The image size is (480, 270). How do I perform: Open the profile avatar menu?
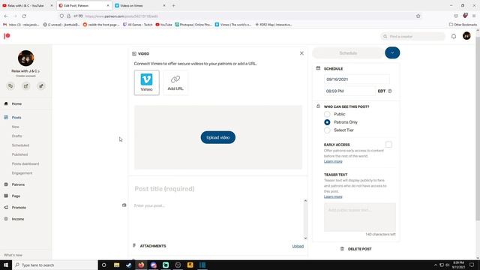pyautogui.click(x=466, y=36)
